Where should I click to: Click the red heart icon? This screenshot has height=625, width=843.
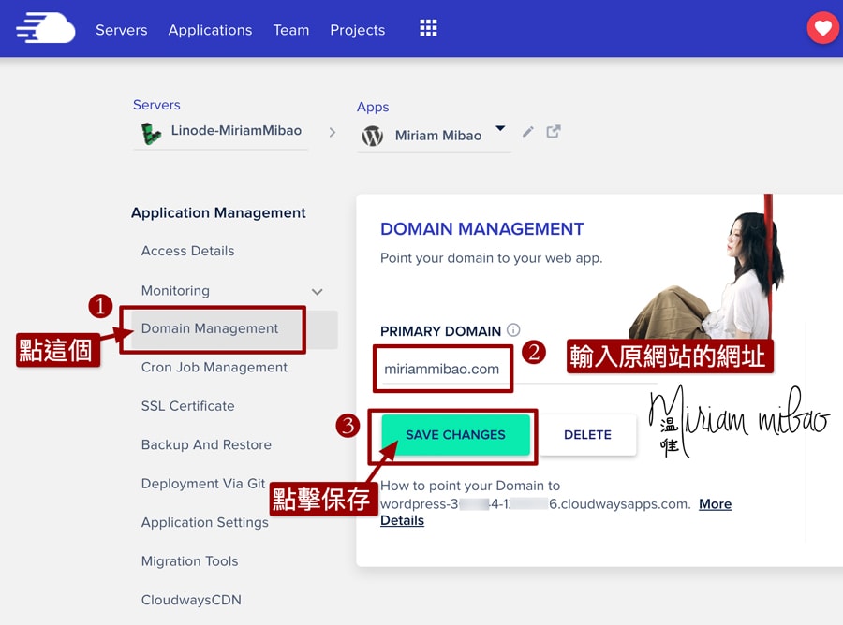(x=823, y=27)
